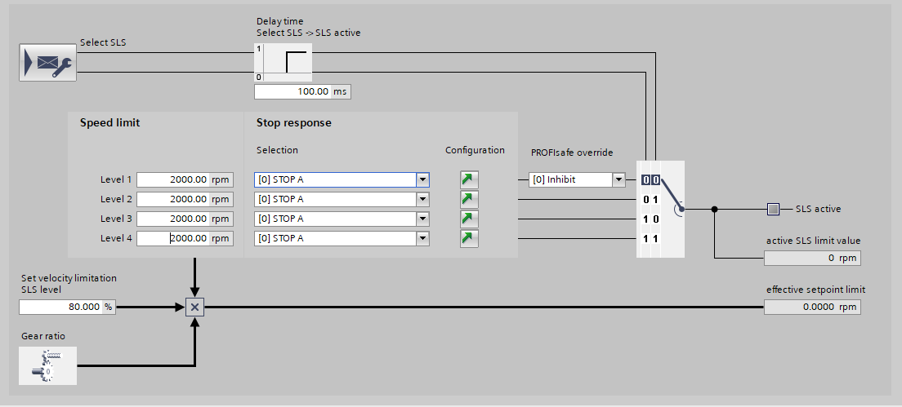Edit Level 2 speed limit value

pyautogui.click(x=185, y=199)
